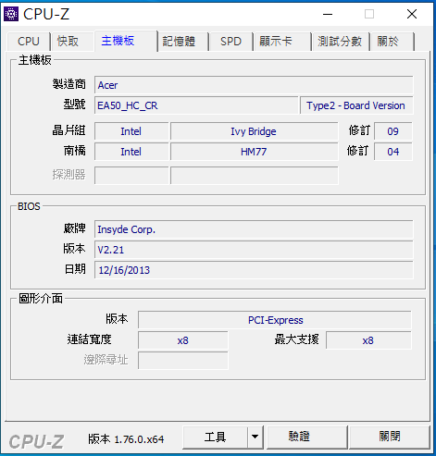Click the PCI-Express version field
Screen dimensions: 436x456
[275, 320]
